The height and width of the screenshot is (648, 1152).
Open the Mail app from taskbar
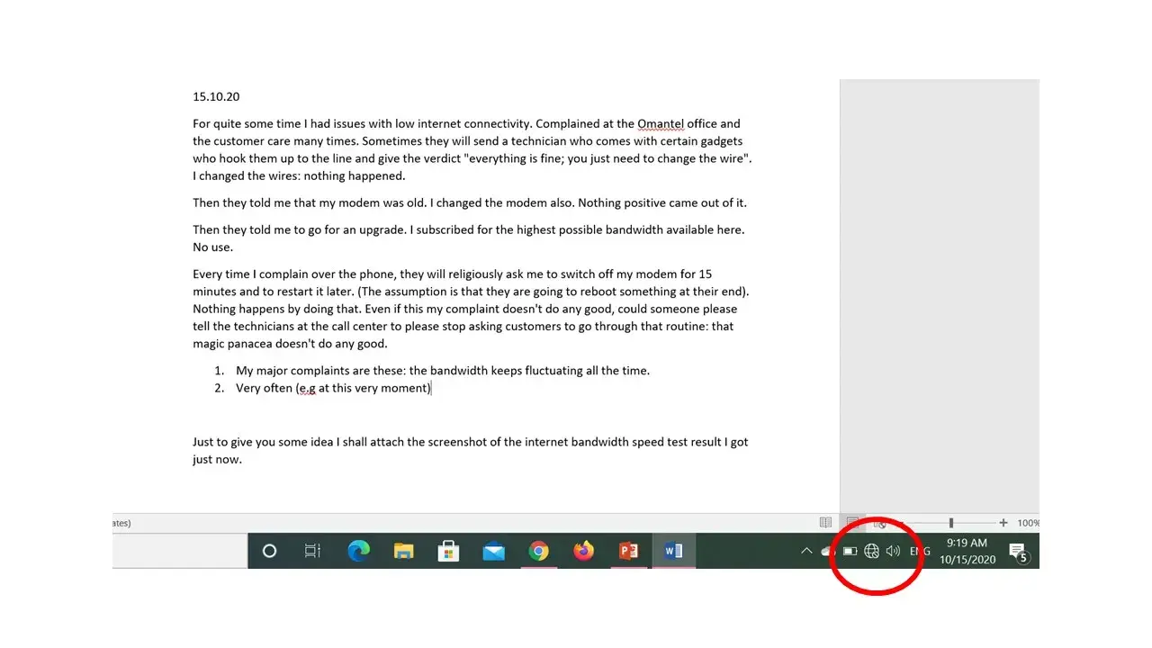pos(493,551)
